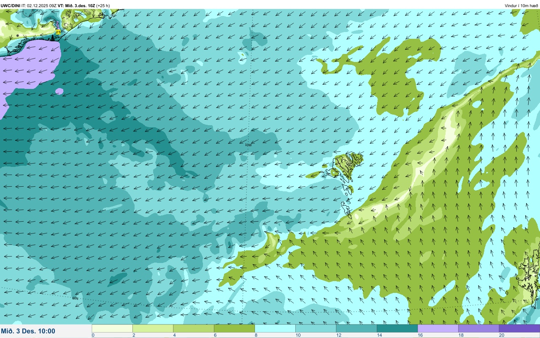Click the '(+25 h)' forecast offset text
Viewport: 540px width, 338px height.
(103, 5)
